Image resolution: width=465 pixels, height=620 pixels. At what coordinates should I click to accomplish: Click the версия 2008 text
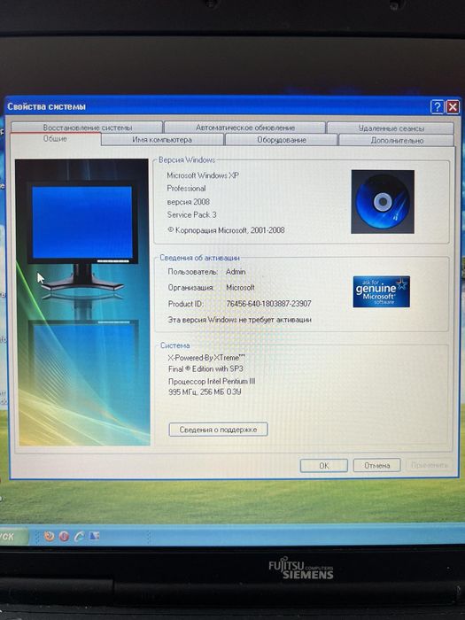pos(188,202)
